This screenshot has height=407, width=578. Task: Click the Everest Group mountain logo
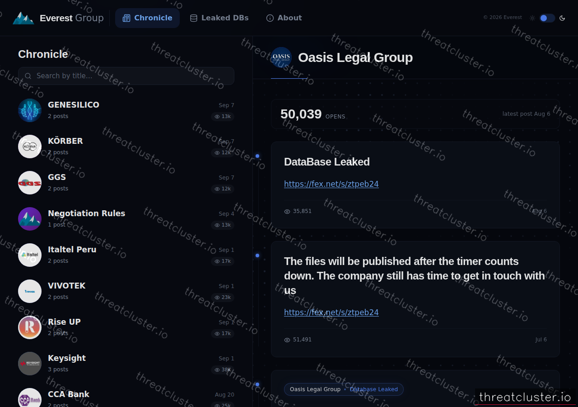point(23,18)
